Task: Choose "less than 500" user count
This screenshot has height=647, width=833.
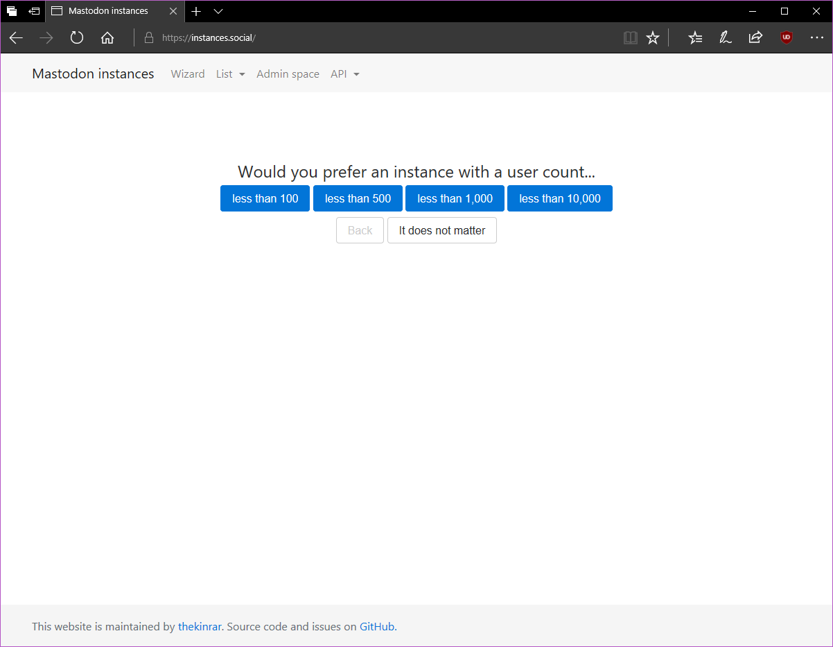Action: [358, 198]
